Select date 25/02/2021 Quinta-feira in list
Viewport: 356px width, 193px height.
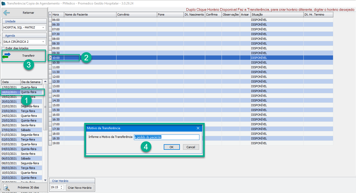(21, 120)
